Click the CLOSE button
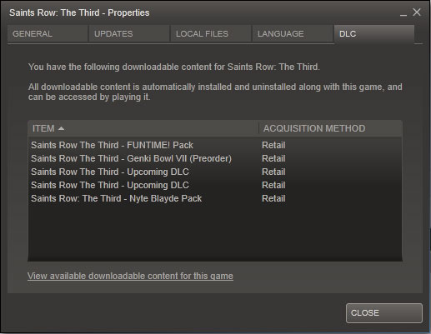Image resolution: width=431 pixels, height=334 pixels. click(384, 313)
